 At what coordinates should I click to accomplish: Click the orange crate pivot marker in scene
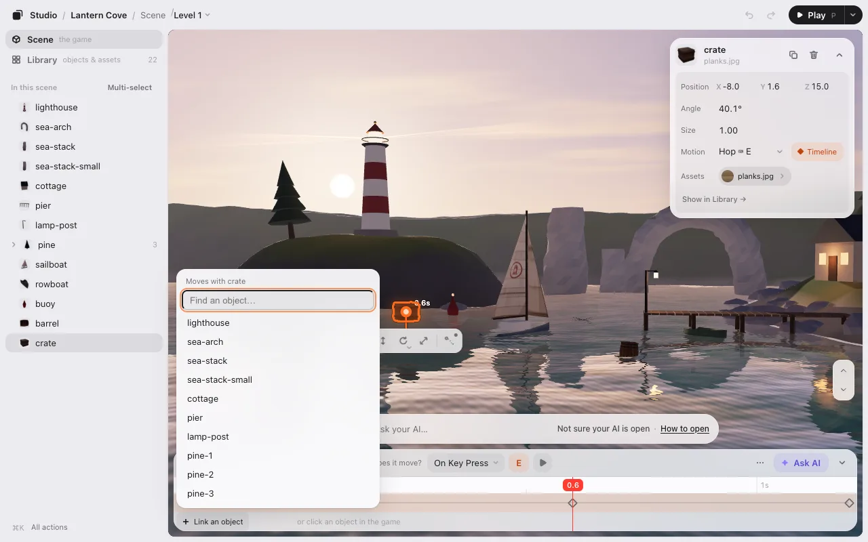coord(406,312)
